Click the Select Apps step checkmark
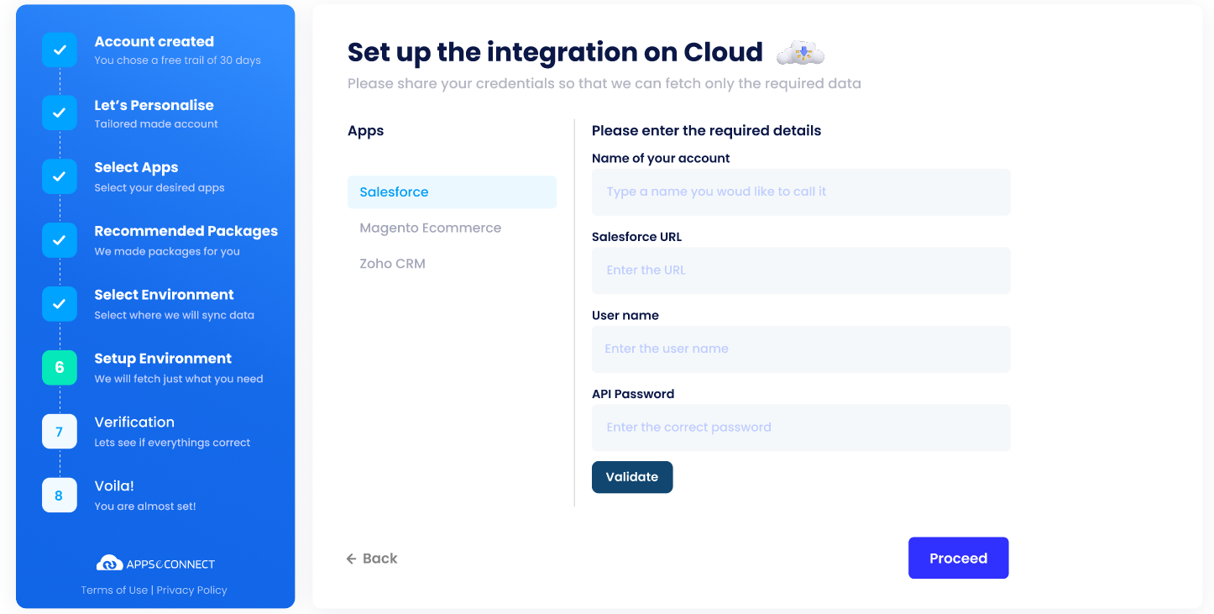 coord(59,176)
